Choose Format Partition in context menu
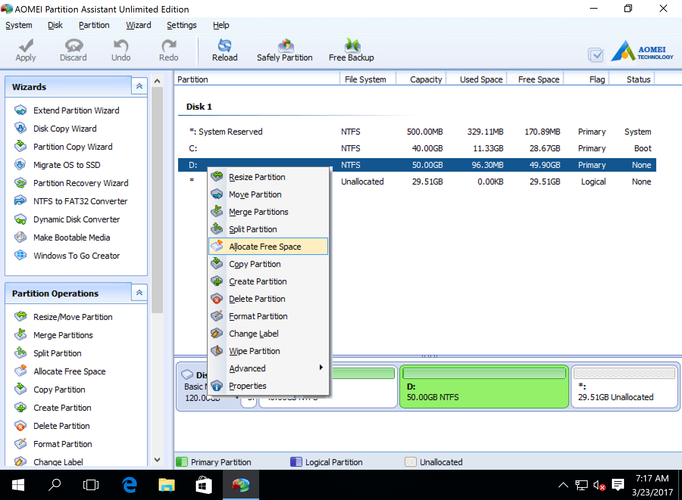682x500 pixels. tap(268, 316)
